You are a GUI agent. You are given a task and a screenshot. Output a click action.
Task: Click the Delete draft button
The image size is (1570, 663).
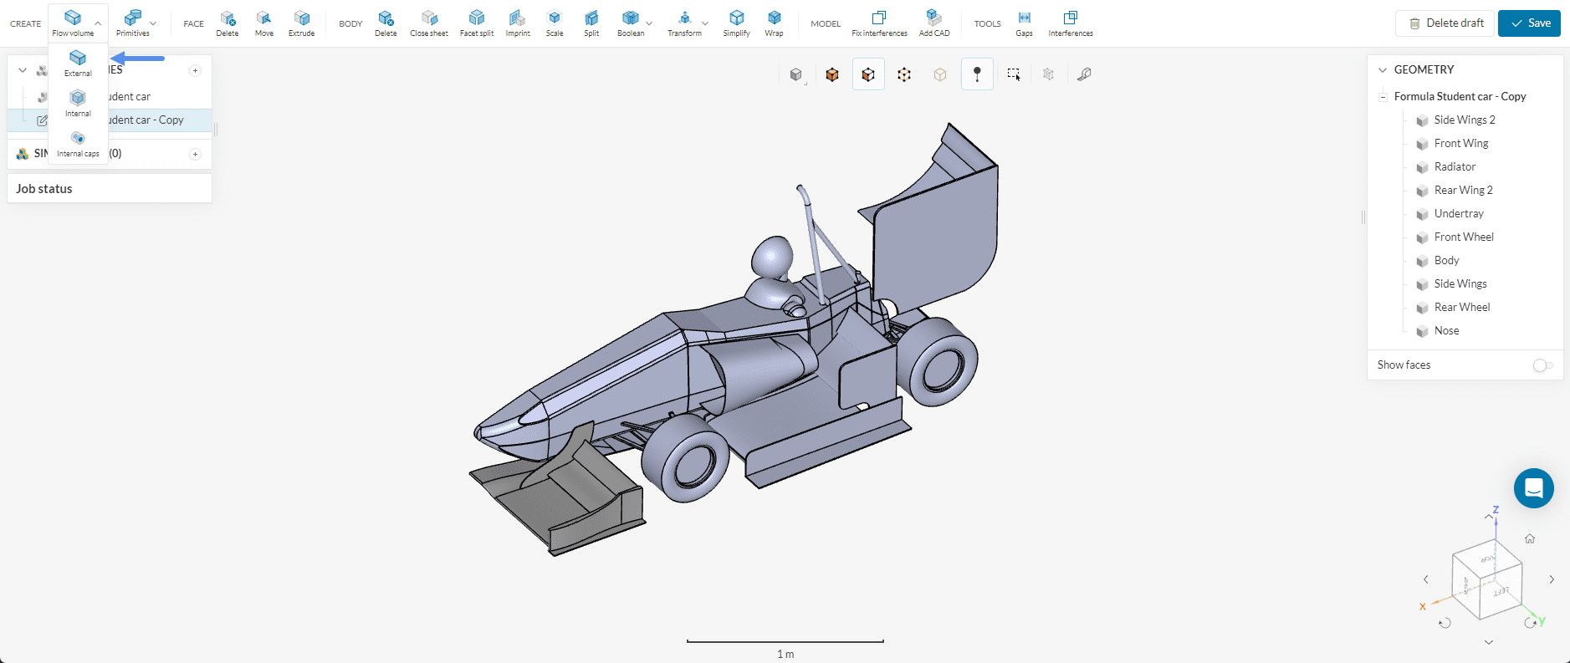(x=1445, y=23)
